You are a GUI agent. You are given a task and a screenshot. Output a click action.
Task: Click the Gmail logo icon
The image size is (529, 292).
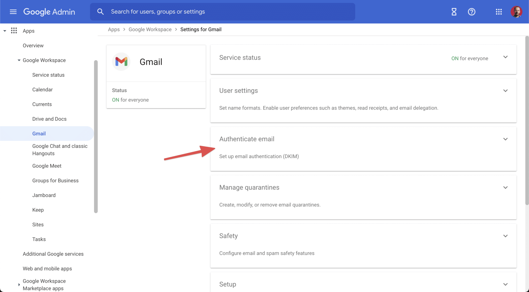[x=121, y=62]
